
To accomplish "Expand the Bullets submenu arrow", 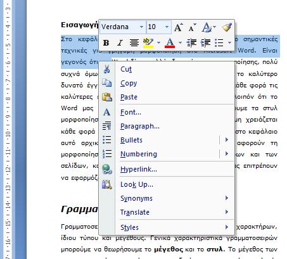I will 227,140.
